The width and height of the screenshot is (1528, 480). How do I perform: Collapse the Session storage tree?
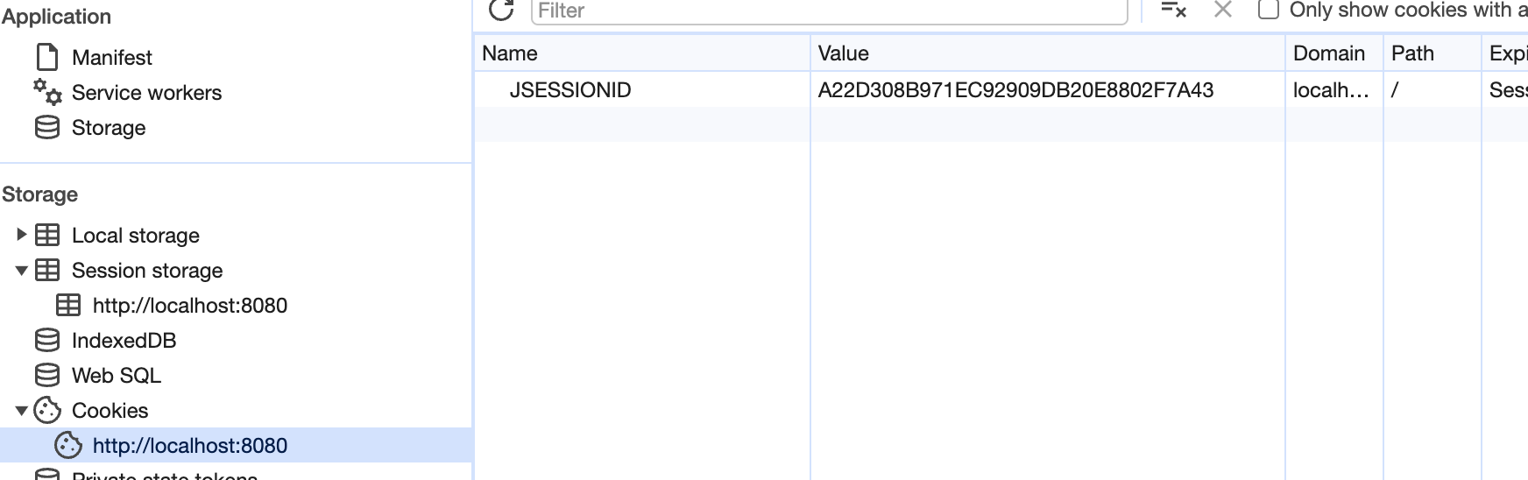[22, 271]
